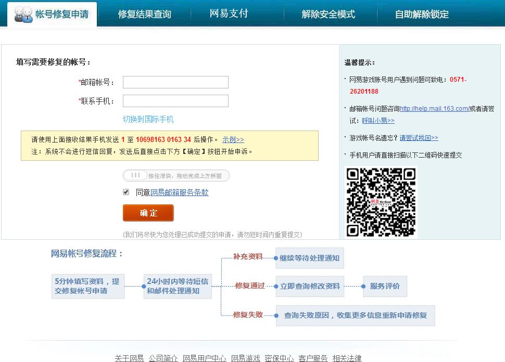Click the 确定 submit button
The height and width of the screenshot is (362, 505).
(148, 213)
